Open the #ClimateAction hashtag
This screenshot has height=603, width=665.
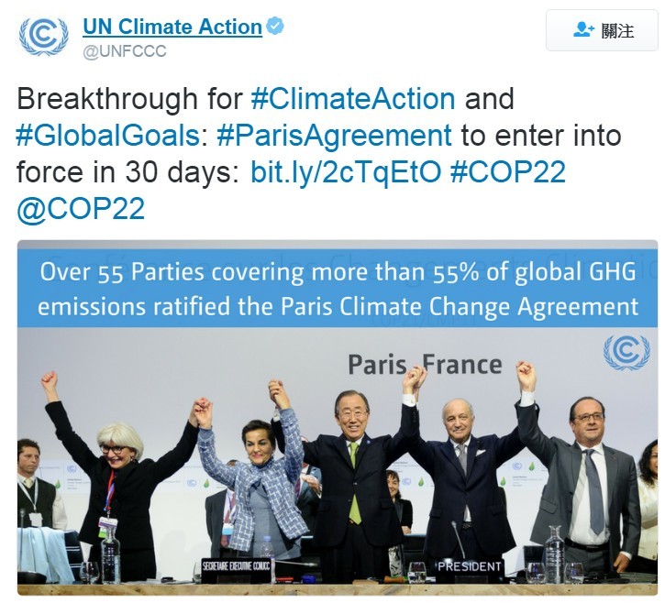pos(352,99)
